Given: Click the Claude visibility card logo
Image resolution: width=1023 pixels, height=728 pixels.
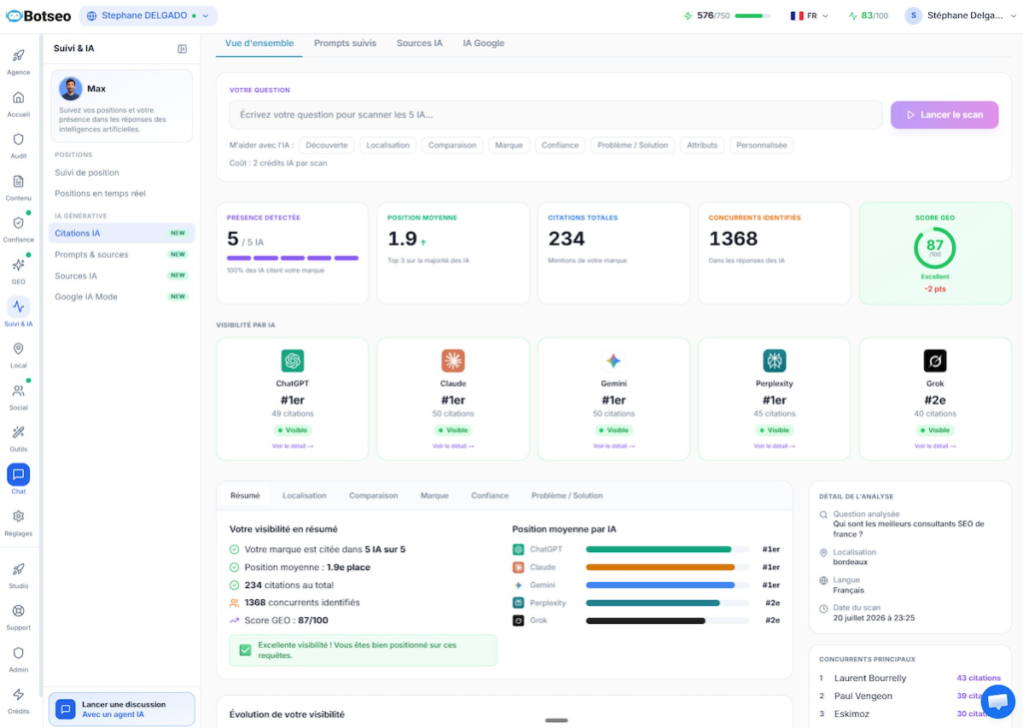Looking at the screenshot, I should click(x=453, y=361).
